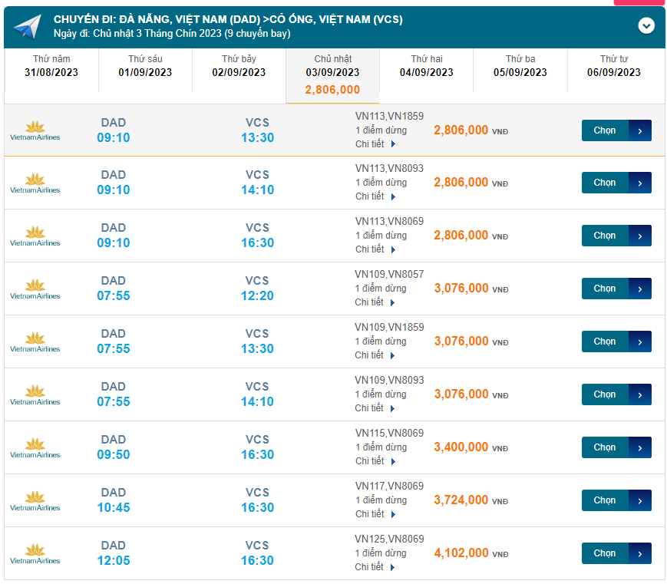Click Vietnam Airlines logo on VN125 flight
667x584 pixels.
[x=35, y=553]
